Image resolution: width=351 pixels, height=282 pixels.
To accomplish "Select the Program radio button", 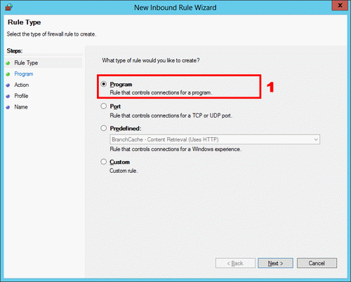I will (104, 84).
